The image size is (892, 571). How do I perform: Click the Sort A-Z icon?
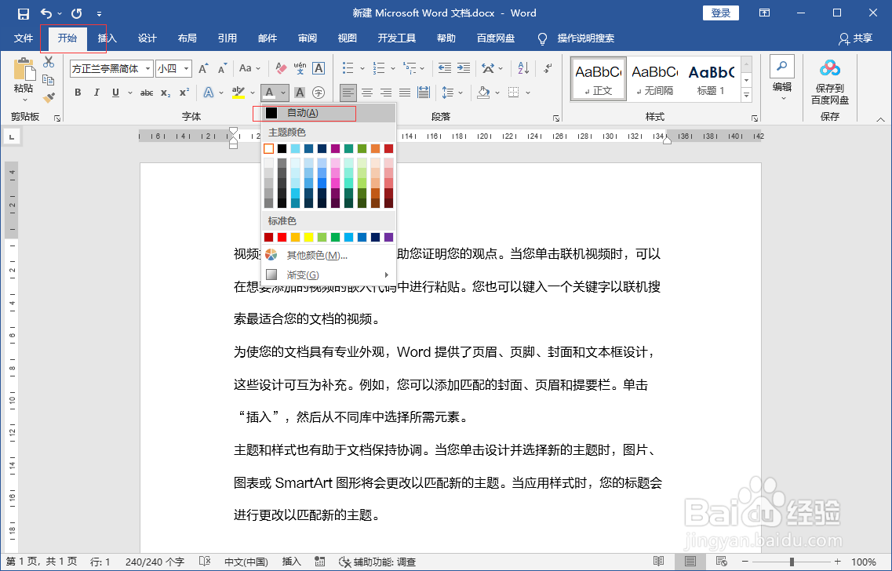[523, 68]
